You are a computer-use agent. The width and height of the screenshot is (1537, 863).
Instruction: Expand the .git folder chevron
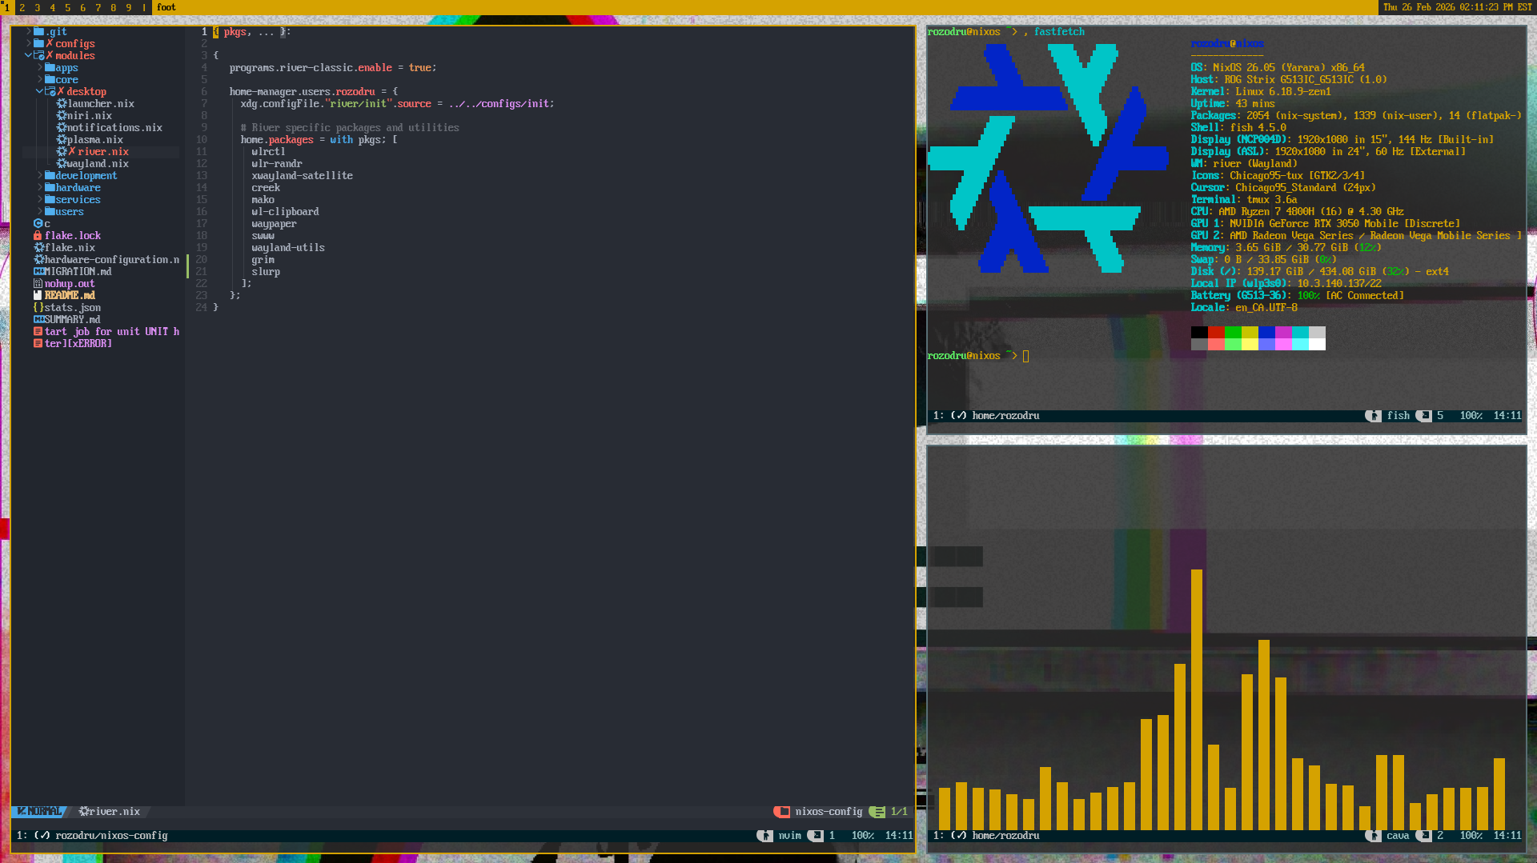(29, 32)
